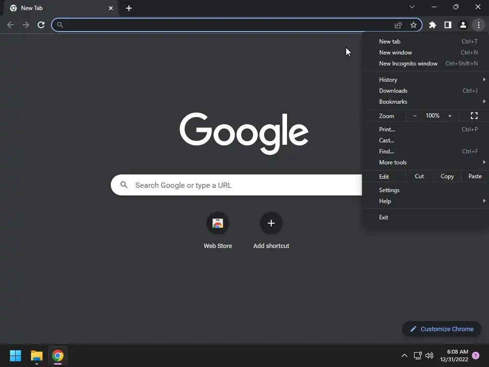The height and width of the screenshot is (367, 489).
Task: Choose New window menu item
Action: pos(425,53)
